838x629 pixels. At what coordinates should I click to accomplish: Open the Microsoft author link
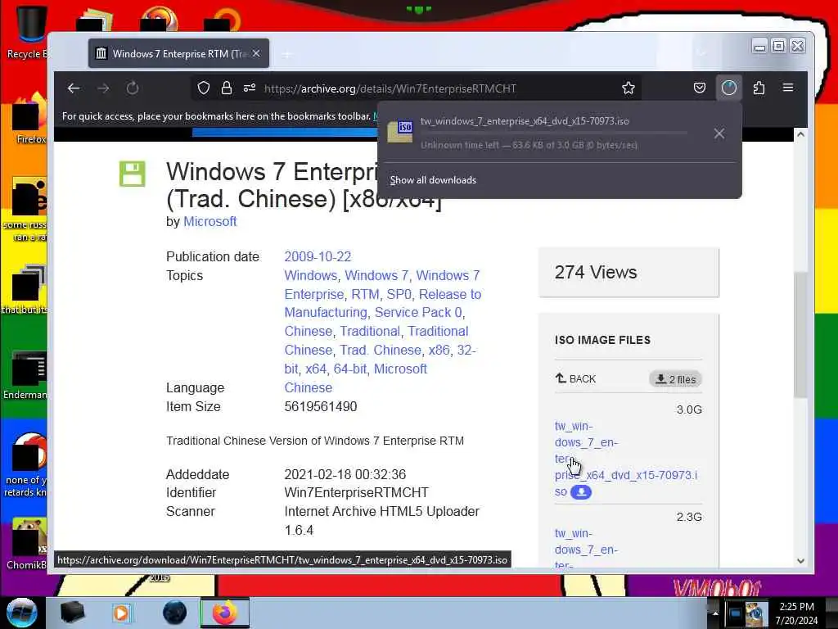click(x=209, y=221)
